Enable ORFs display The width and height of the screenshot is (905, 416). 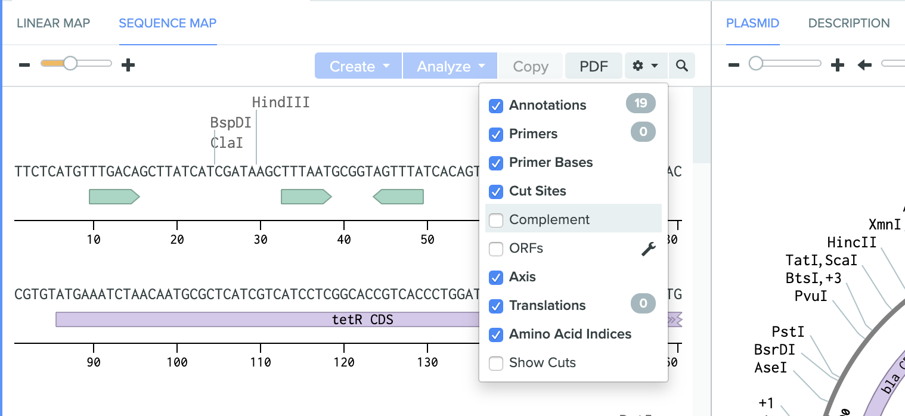point(496,249)
